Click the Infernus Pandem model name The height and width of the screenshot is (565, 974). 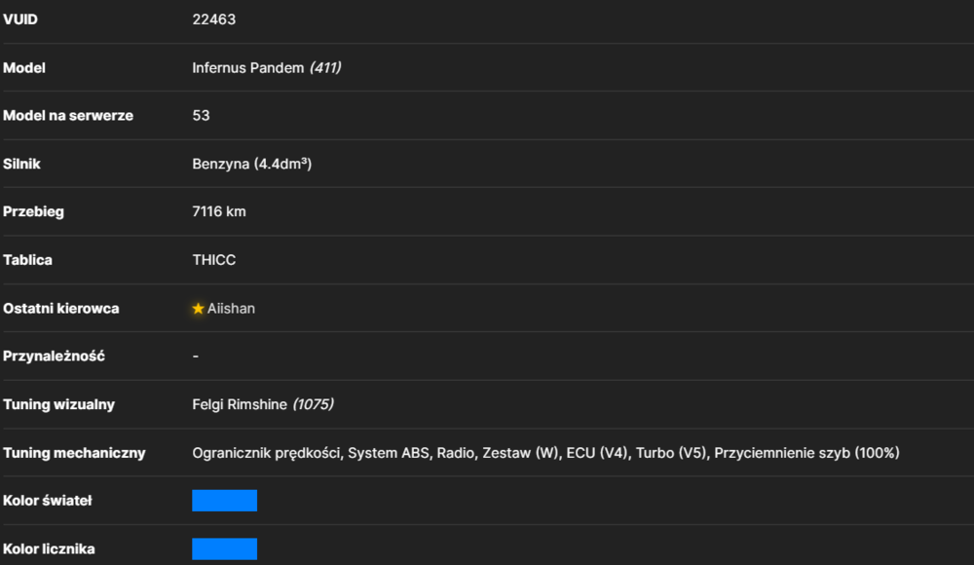247,68
